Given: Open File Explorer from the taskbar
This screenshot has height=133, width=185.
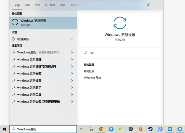Looking at the screenshot, I should tap(91, 129).
